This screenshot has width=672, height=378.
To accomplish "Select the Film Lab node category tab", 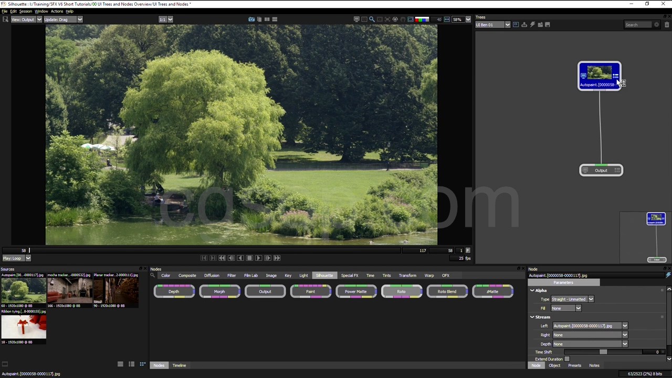I will [x=251, y=275].
